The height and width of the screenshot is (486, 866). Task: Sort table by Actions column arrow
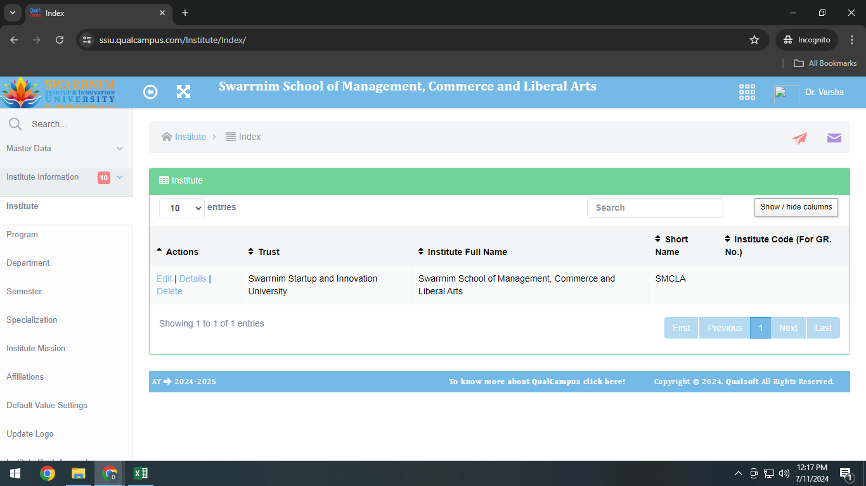click(159, 251)
